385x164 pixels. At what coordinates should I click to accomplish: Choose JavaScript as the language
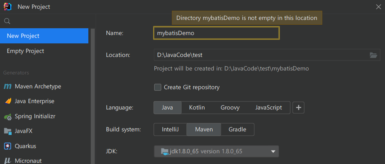tap(269, 107)
